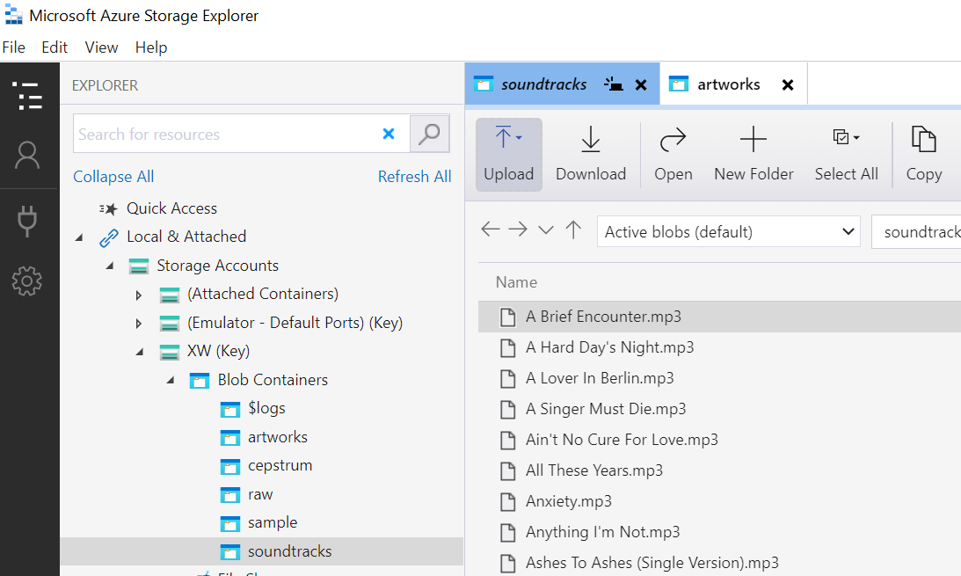The height and width of the screenshot is (576, 961).
Task: Sort by the Name column header
Action: pos(516,282)
